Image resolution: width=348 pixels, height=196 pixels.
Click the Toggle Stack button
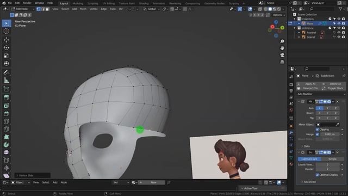pos(333,88)
